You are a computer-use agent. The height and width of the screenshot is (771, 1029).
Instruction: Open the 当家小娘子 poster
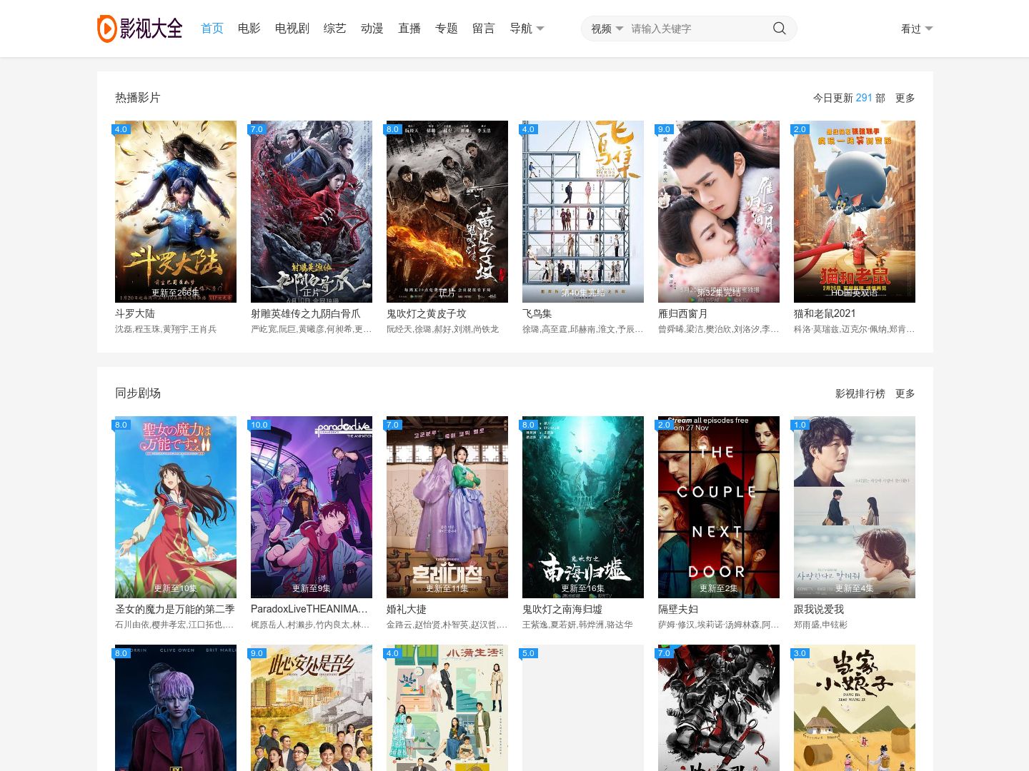(855, 707)
